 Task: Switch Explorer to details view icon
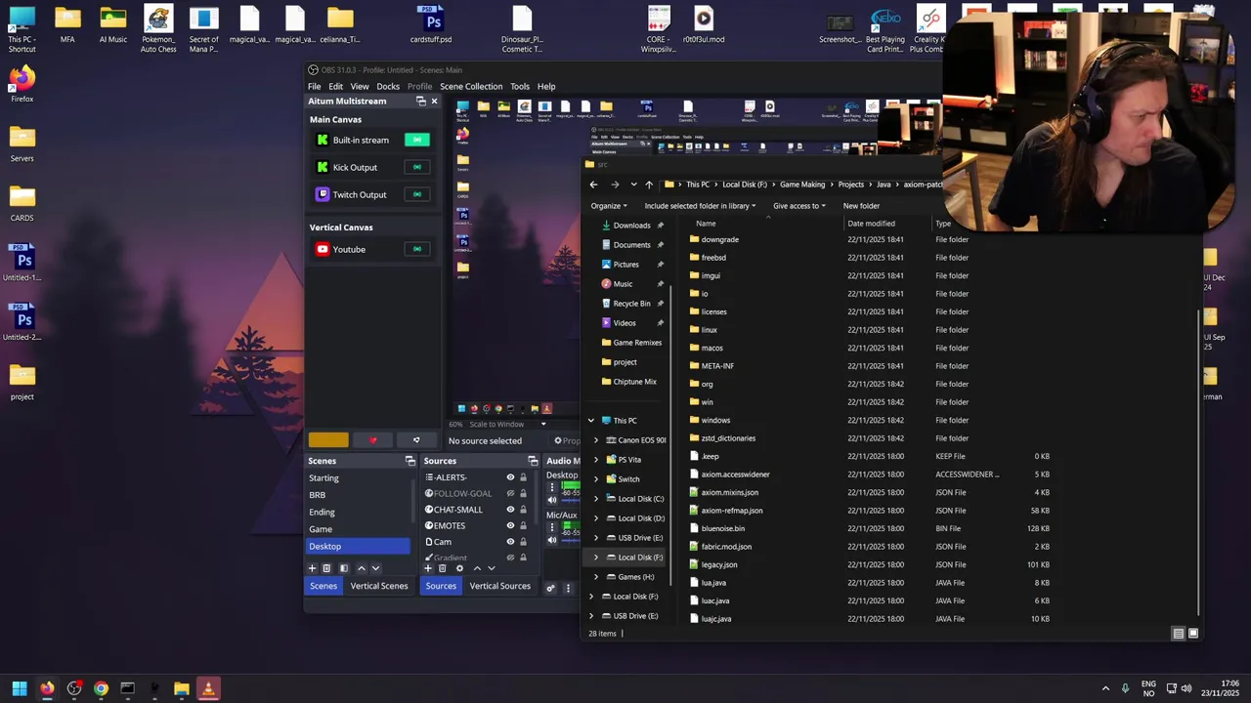[1179, 634]
